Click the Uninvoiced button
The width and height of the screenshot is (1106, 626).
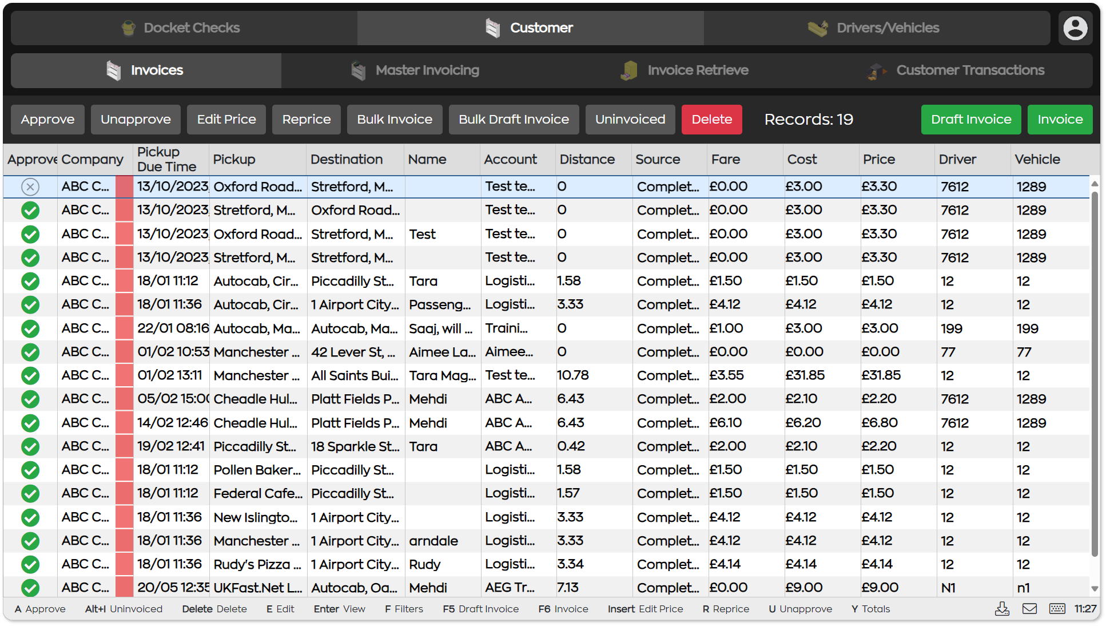point(630,120)
